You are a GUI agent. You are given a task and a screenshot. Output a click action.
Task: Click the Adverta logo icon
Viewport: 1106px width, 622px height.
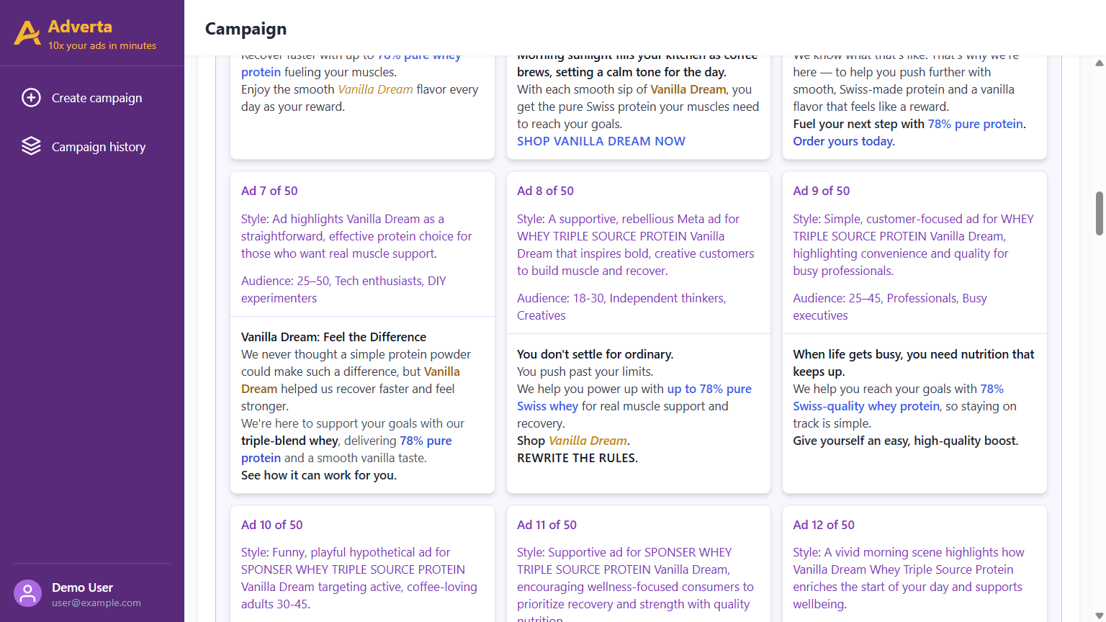pos(27,33)
